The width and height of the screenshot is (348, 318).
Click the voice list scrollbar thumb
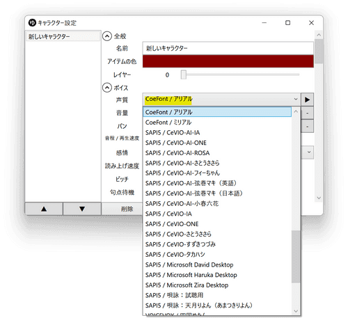pyautogui.click(x=296, y=257)
